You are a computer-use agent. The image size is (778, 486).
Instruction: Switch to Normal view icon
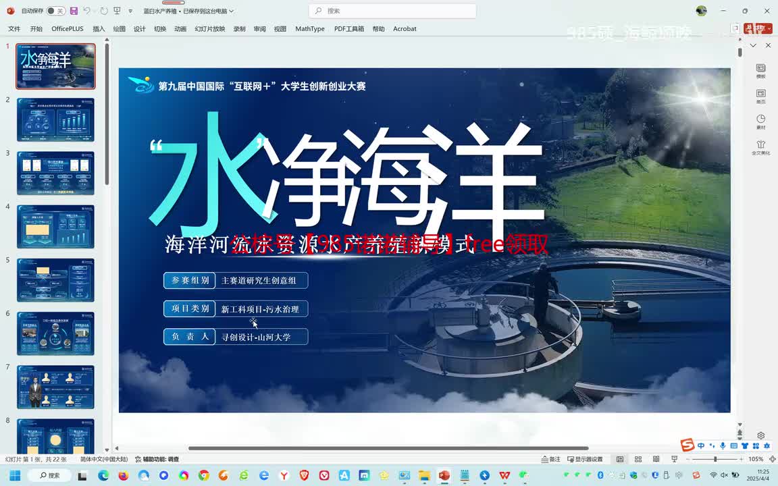point(620,459)
